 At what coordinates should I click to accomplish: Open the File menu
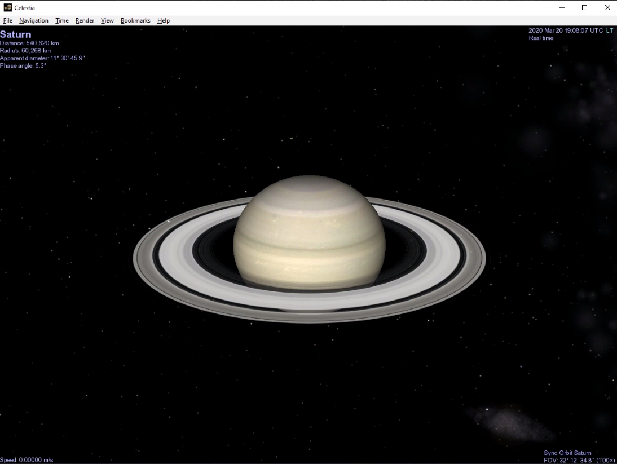pyautogui.click(x=8, y=20)
